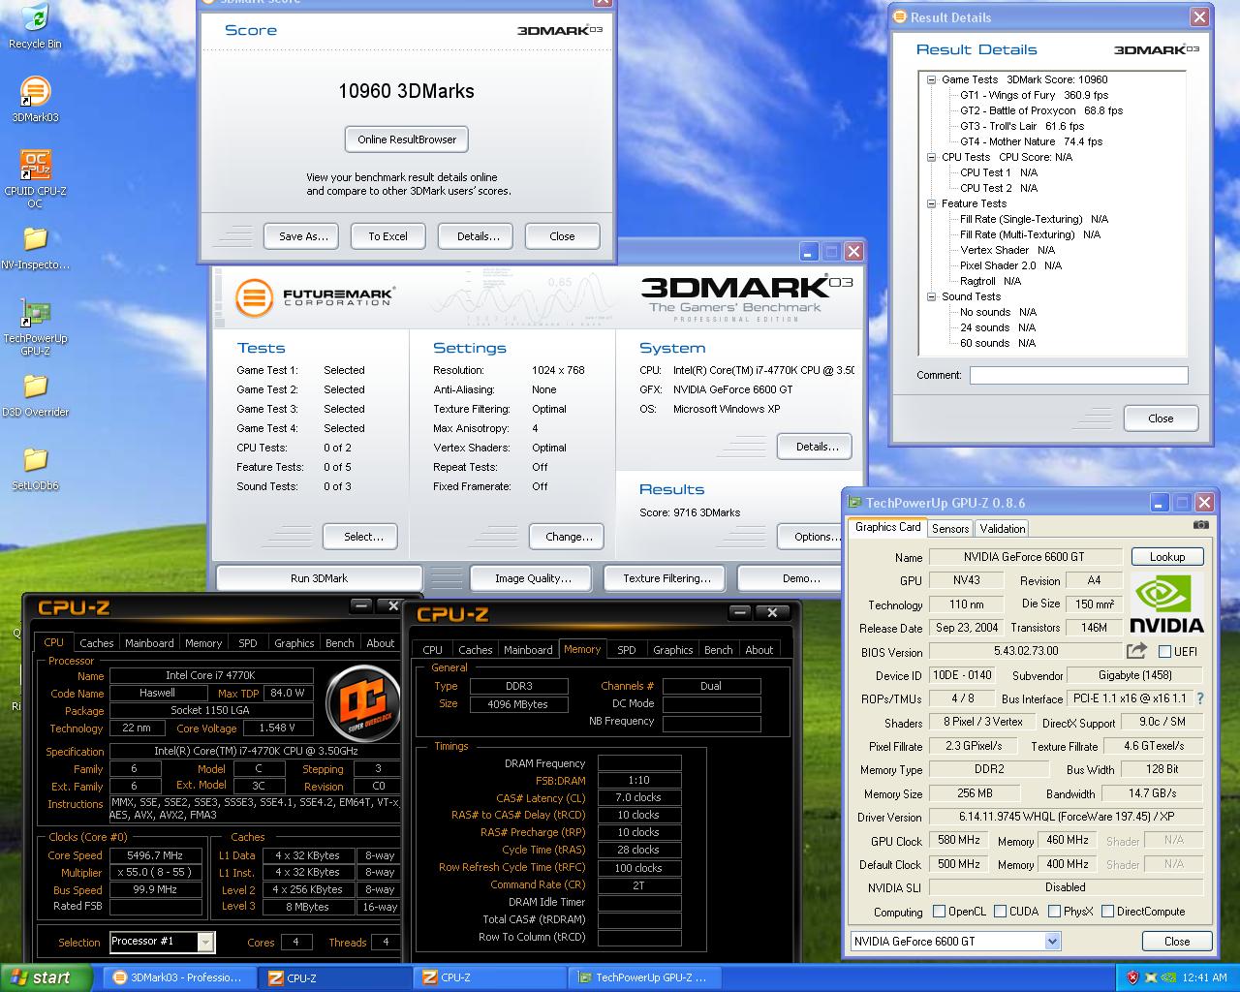Click the Futuremark logo icon in 3DMark03

tap(254, 298)
